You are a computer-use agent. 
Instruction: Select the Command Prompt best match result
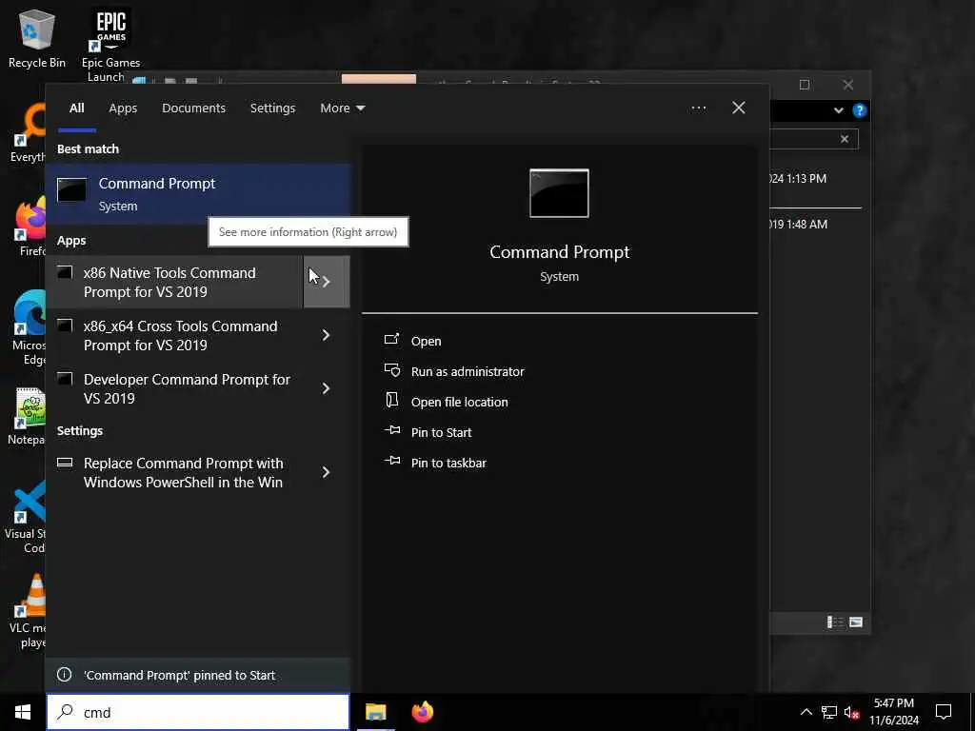tap(198, 194)
